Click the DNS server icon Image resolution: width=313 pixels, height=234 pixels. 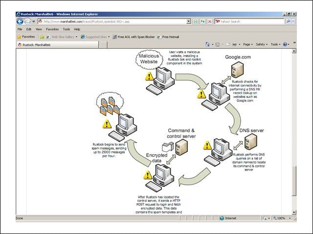pyautogui.click(x=251, y=142)
